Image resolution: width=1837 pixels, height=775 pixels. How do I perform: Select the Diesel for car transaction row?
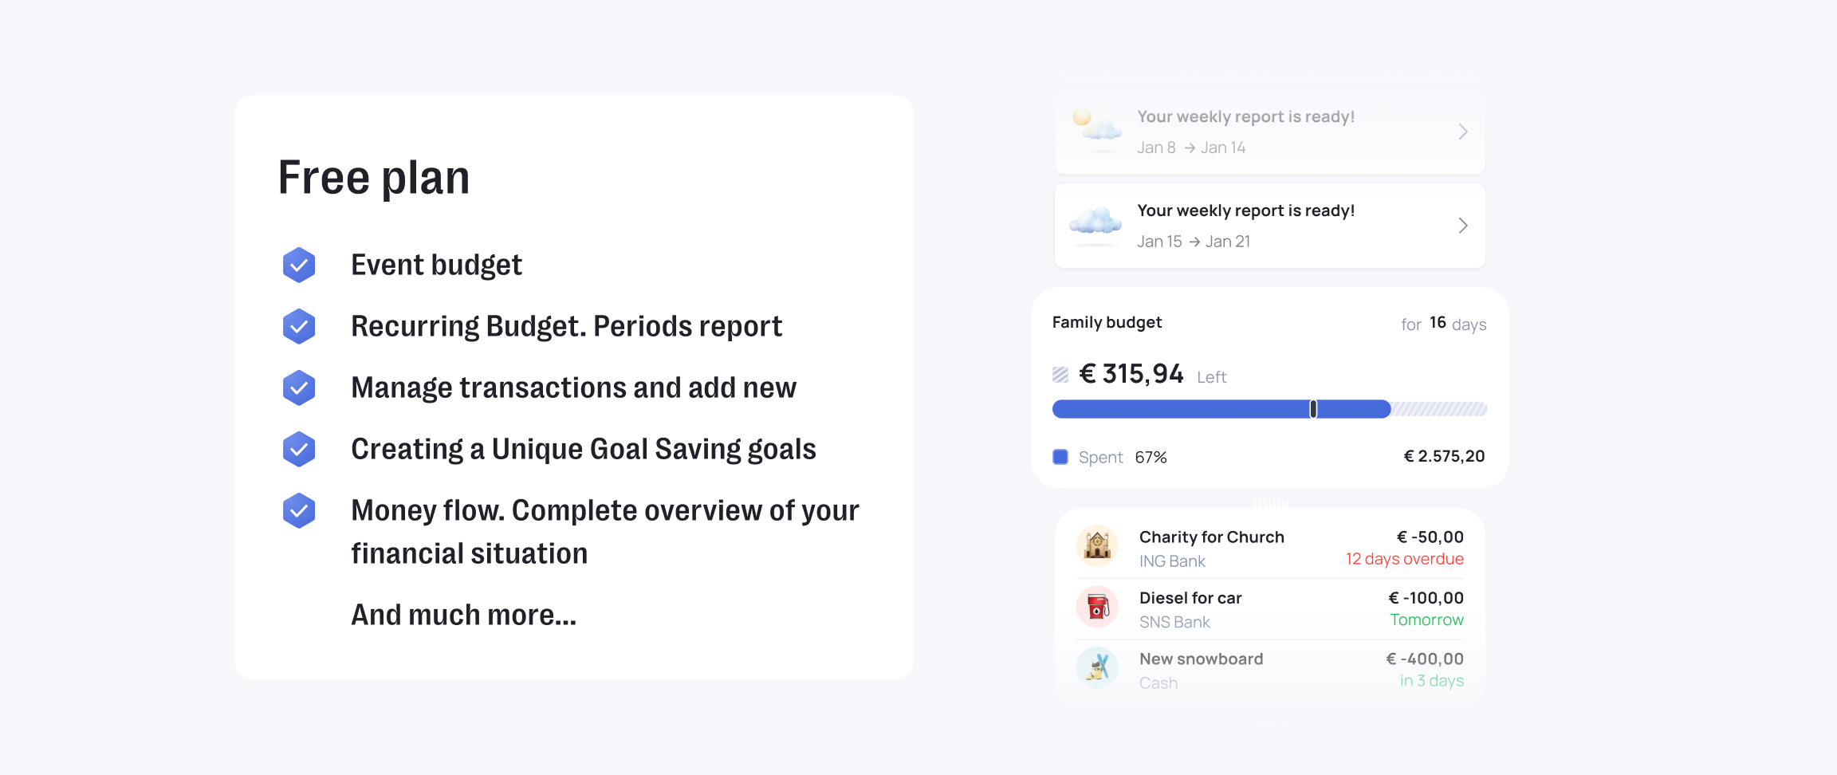[x=1269, y=609]
